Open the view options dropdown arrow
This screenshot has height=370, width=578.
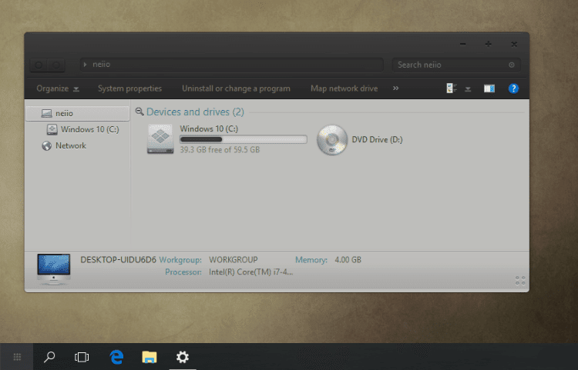468,89
